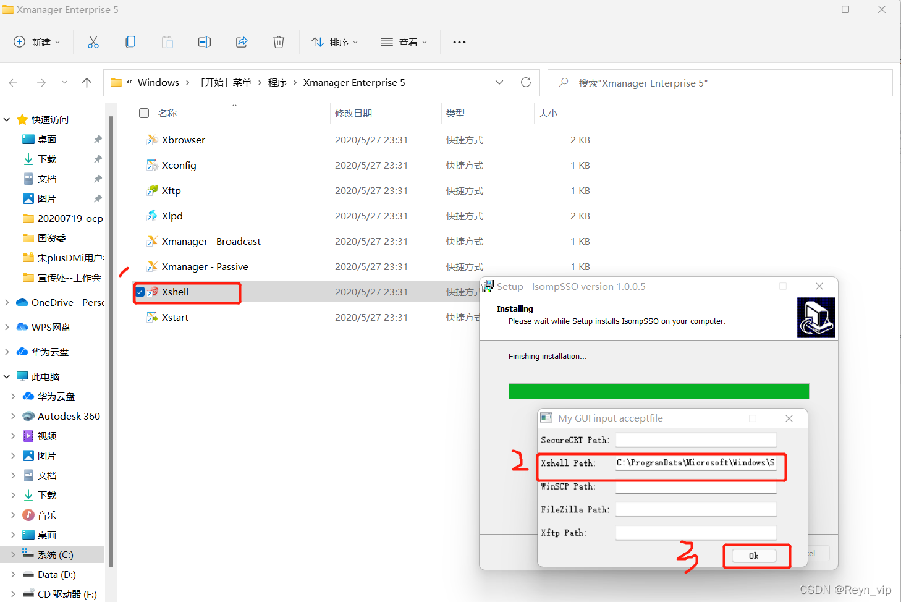The image size is (901, 602).
Task: Click 程序 in the breadcrumb path
Action: point(277,82)
